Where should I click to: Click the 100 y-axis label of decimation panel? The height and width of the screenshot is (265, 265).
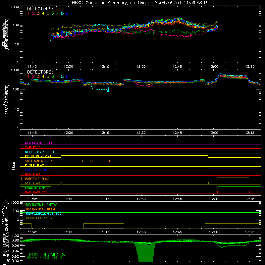tap(16, 211)
